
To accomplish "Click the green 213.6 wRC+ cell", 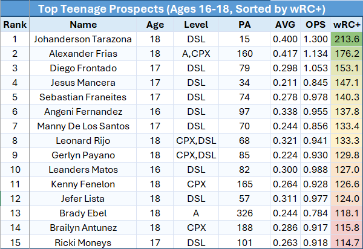I will pos(347,39).
